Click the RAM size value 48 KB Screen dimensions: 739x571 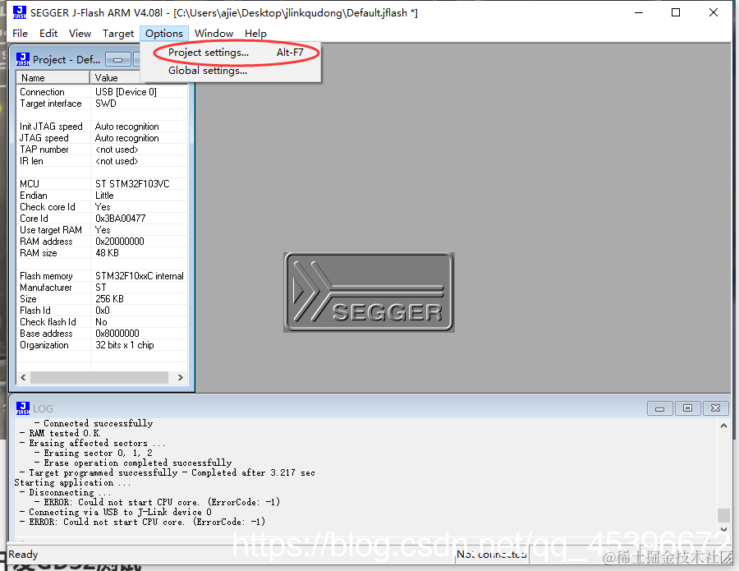[x=107, y=253]
